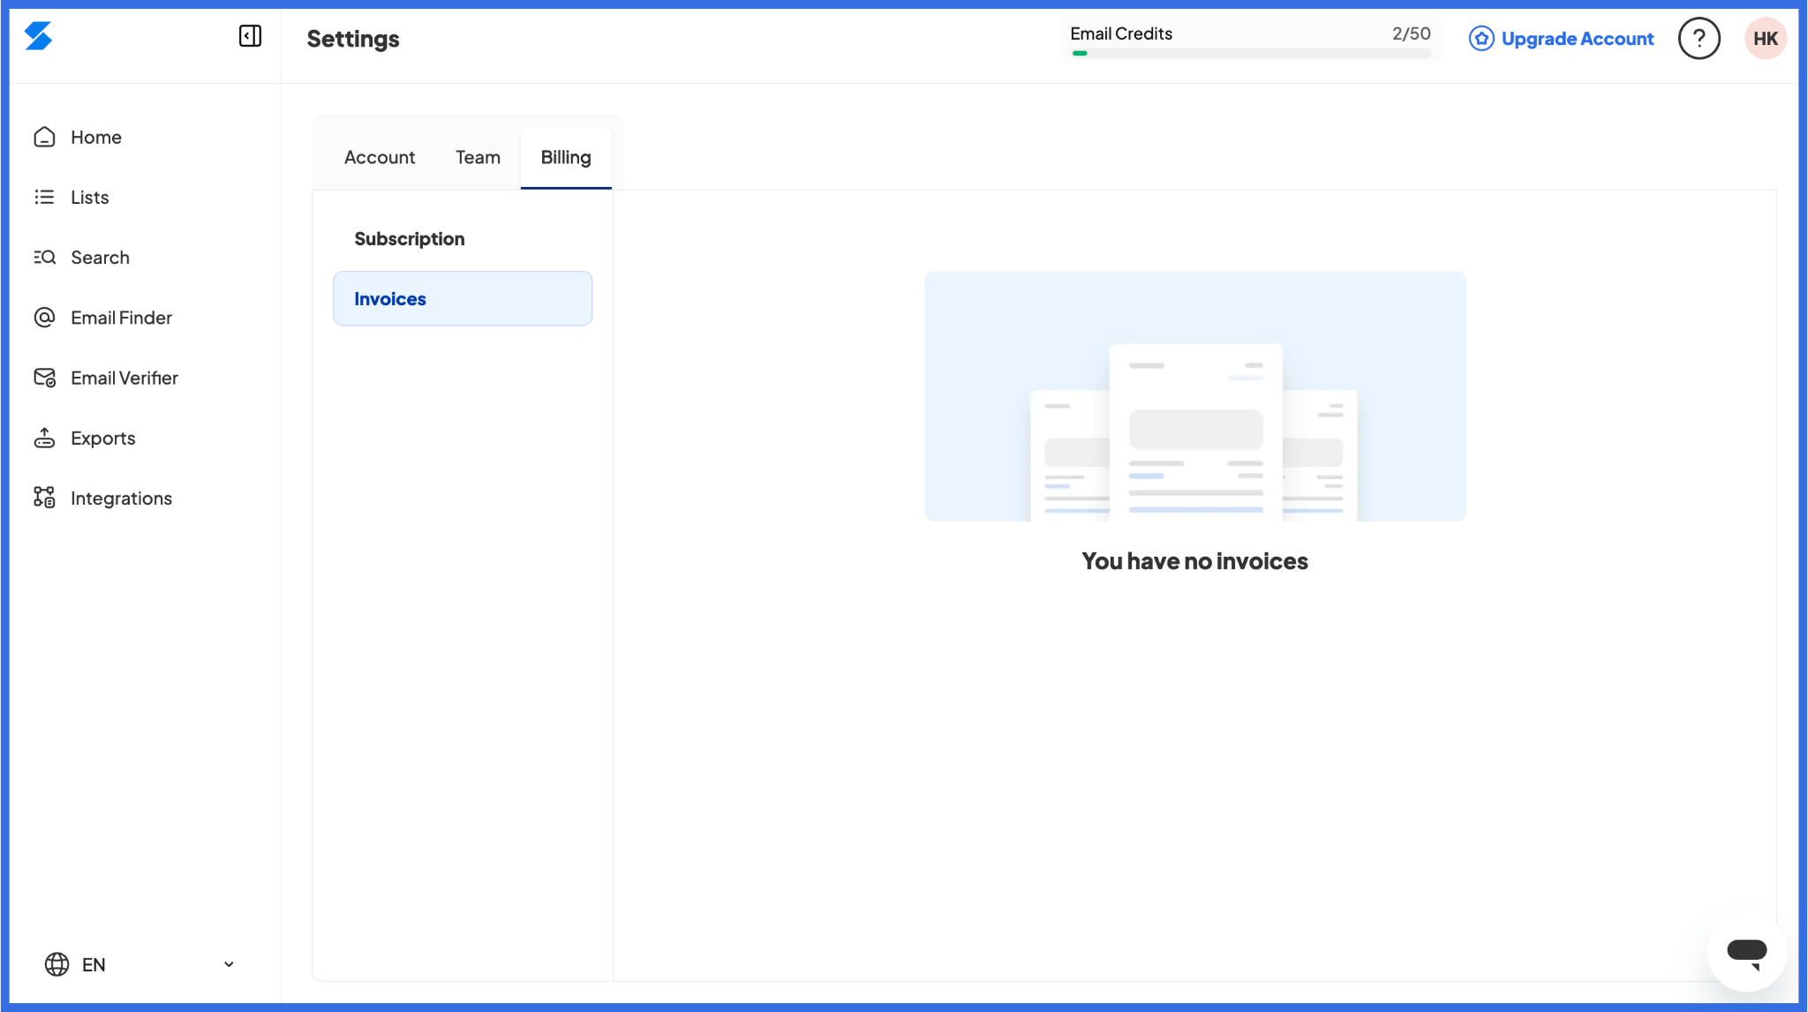
Task: Click the Email Finder at-sign icon
Action: [44, 318]
